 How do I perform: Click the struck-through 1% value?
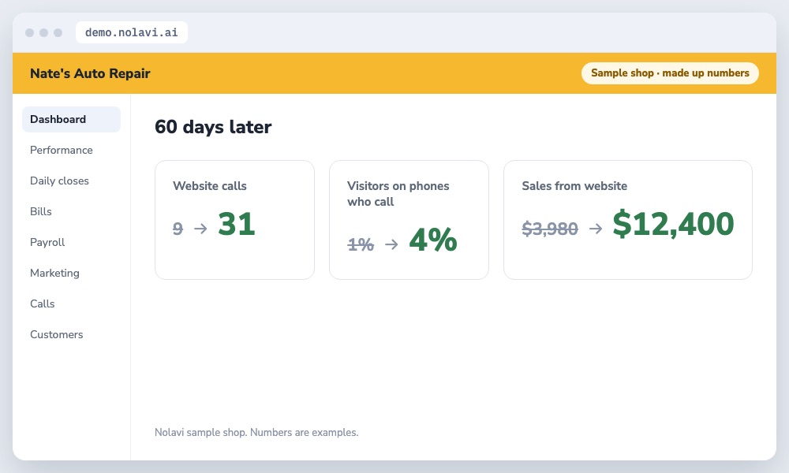[361, 244]
